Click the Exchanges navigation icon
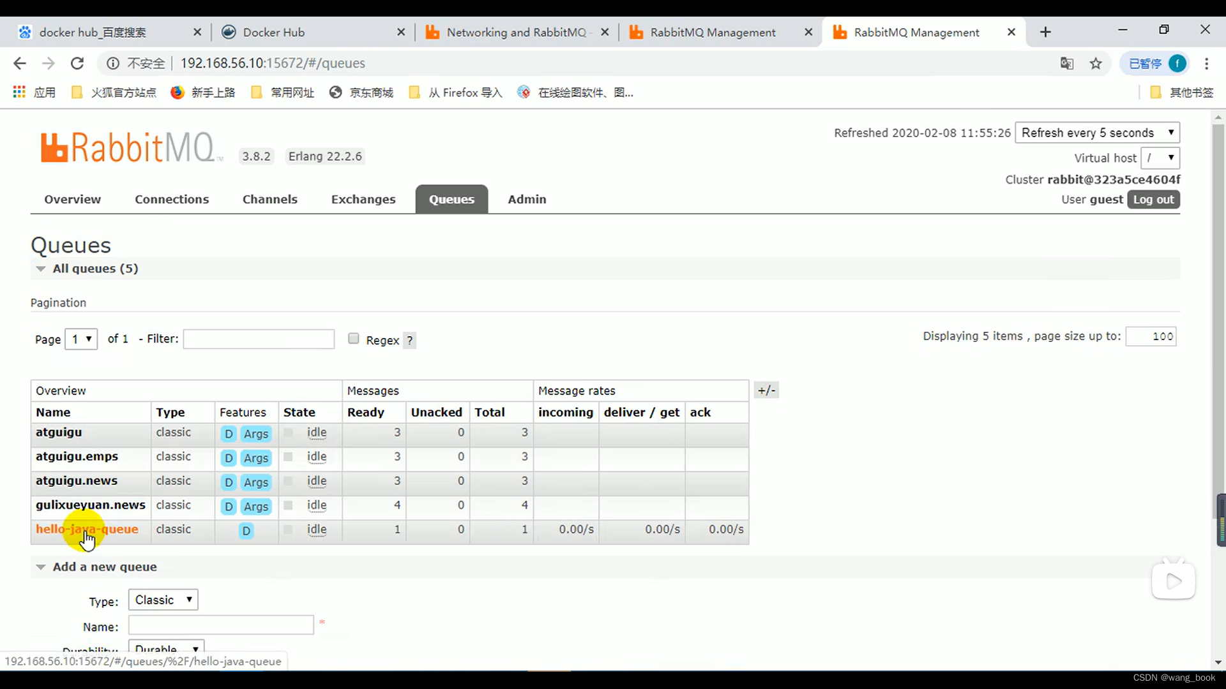1226x689 pixels. tap(364, 200)
